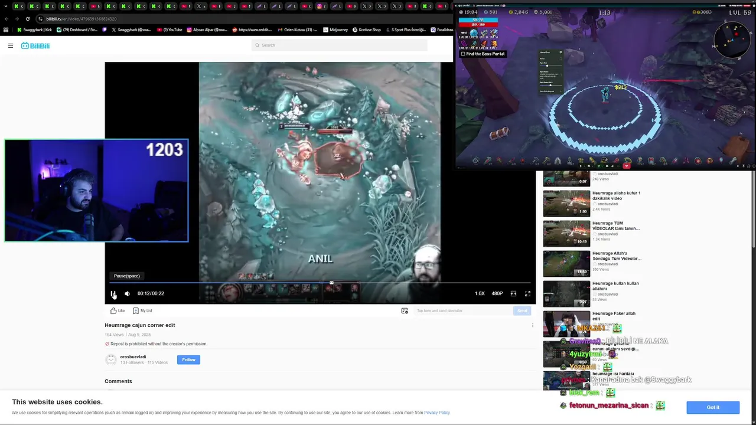This screenshot has height=425, width=756.
Task: Open the BiliBili hamburger menu
Action: tap(11, 45)
